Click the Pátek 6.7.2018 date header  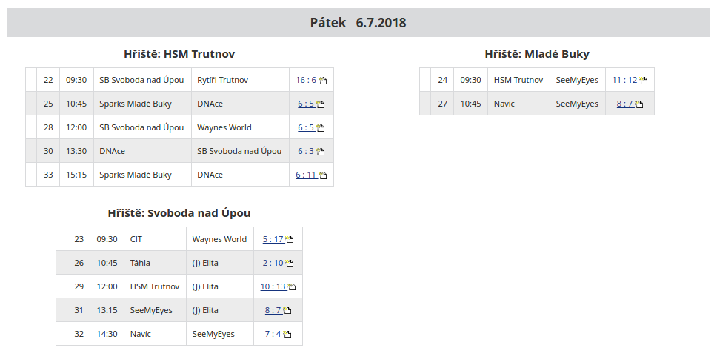pyautogui.click(x=358, y=23)
